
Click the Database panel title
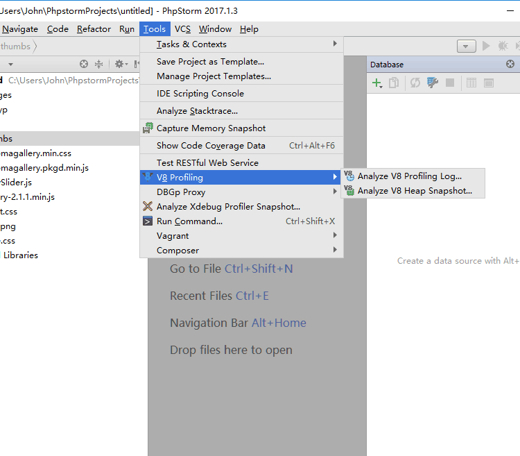(387, 65)
